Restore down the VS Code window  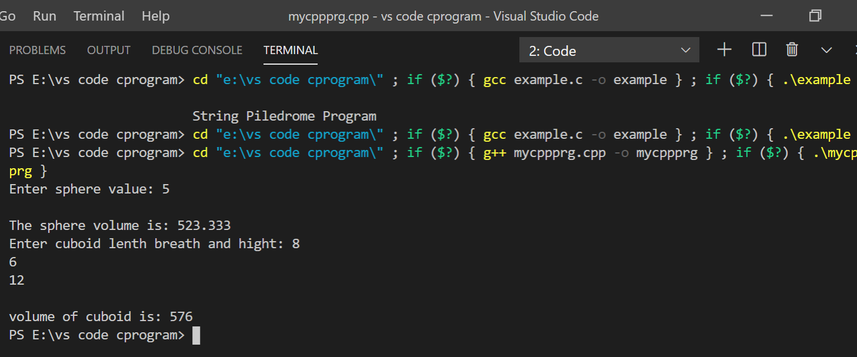815,16
